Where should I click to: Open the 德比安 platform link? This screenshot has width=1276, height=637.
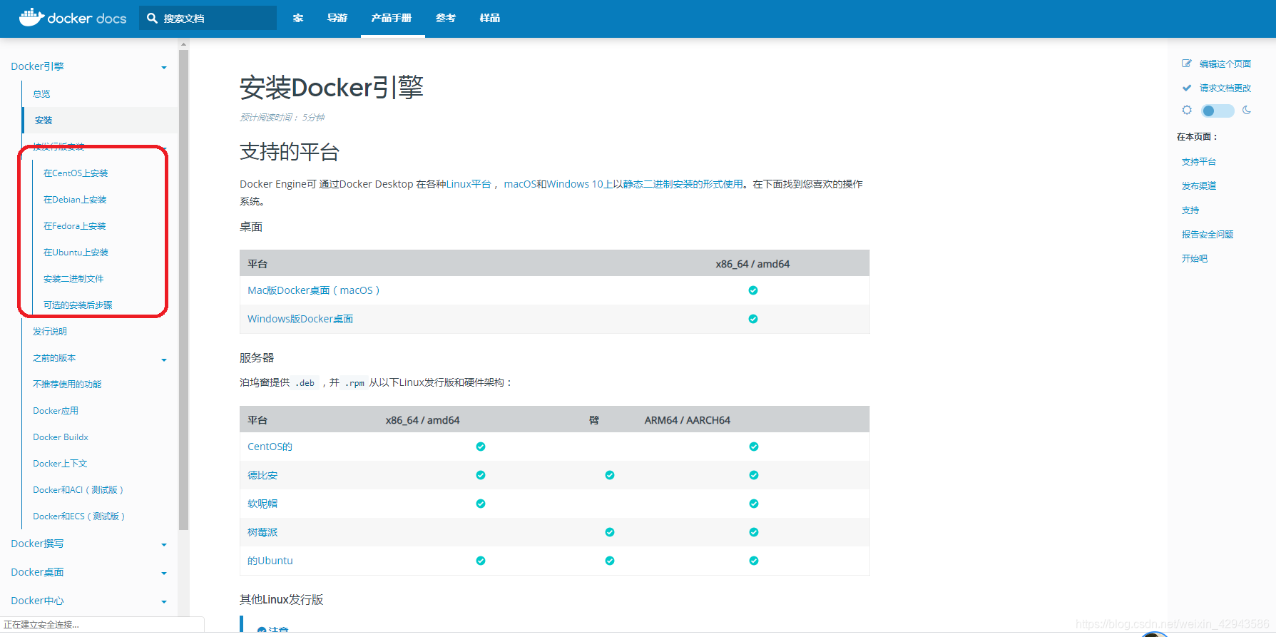(x=262, y=475)
